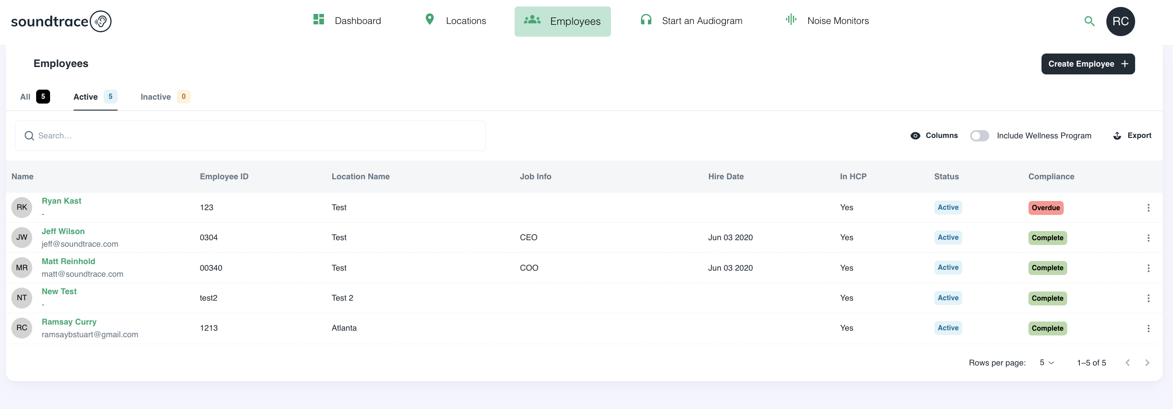
Task: Open New Test's three-dot actions menu
Action: (1148, 298)
